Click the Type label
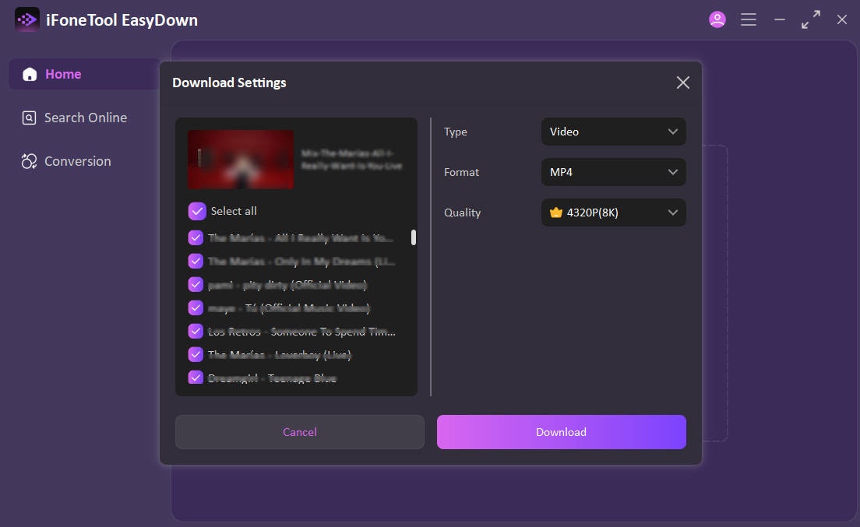The height and width of the screenshot is (527, 860). click(x=456, y=132)
